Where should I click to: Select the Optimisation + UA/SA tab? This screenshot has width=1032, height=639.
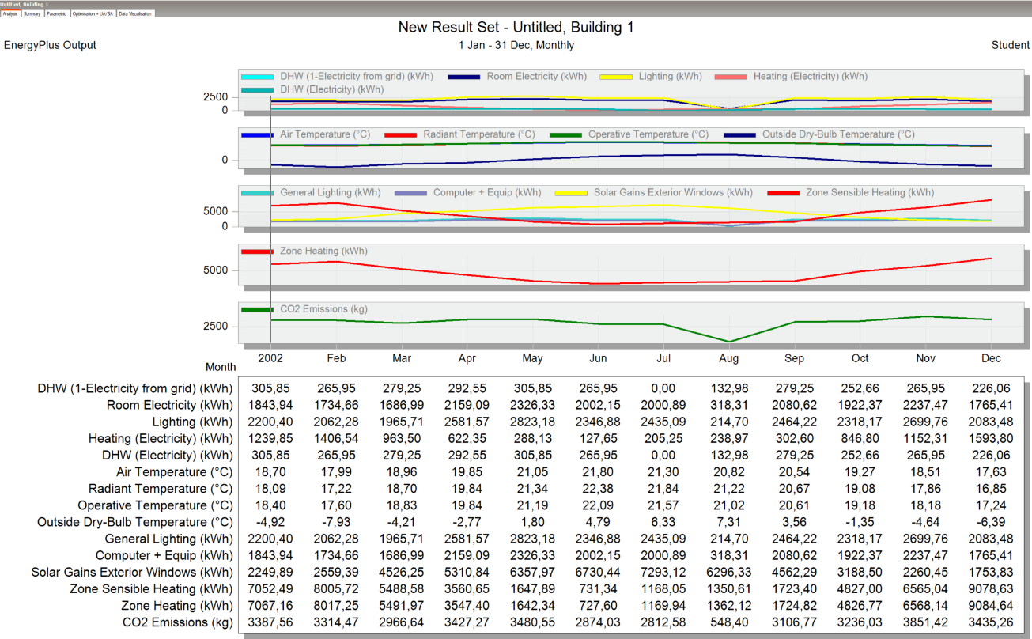click(x=93, y=13)
